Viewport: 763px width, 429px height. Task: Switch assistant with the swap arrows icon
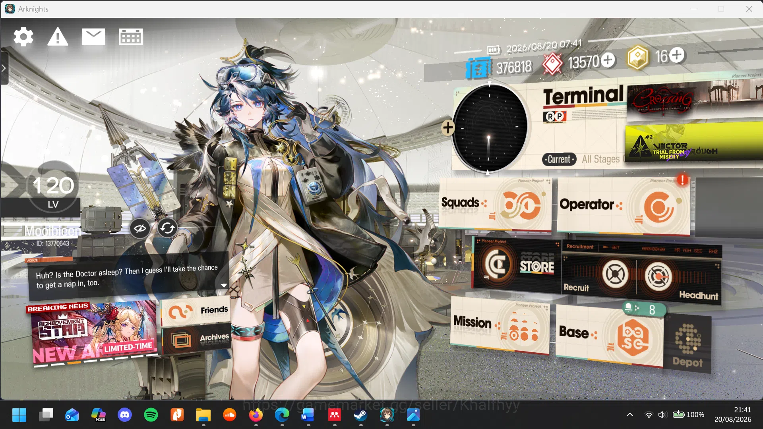click(x=167, y=228)
